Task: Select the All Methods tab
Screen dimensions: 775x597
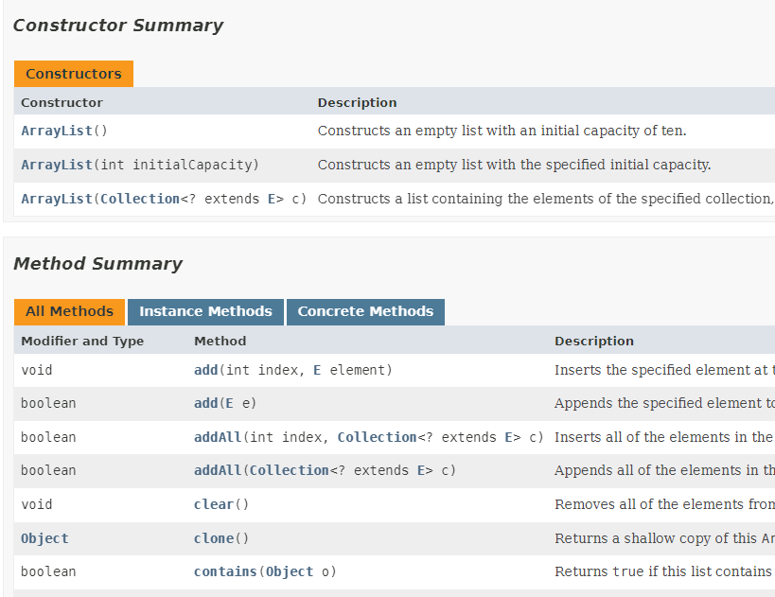Action: click(69, 311)
